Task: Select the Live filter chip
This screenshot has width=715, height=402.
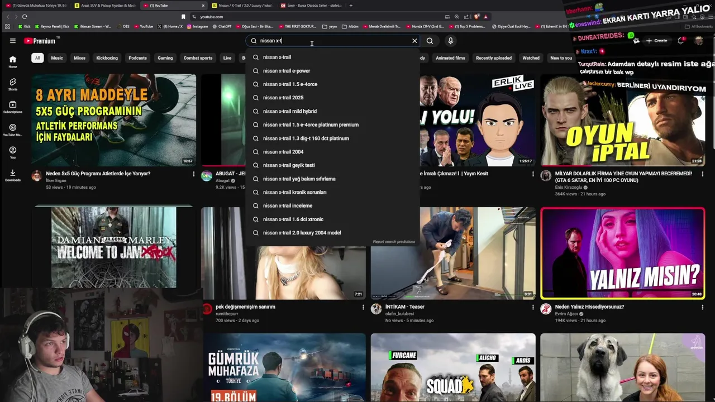Action: coord(227,58)
